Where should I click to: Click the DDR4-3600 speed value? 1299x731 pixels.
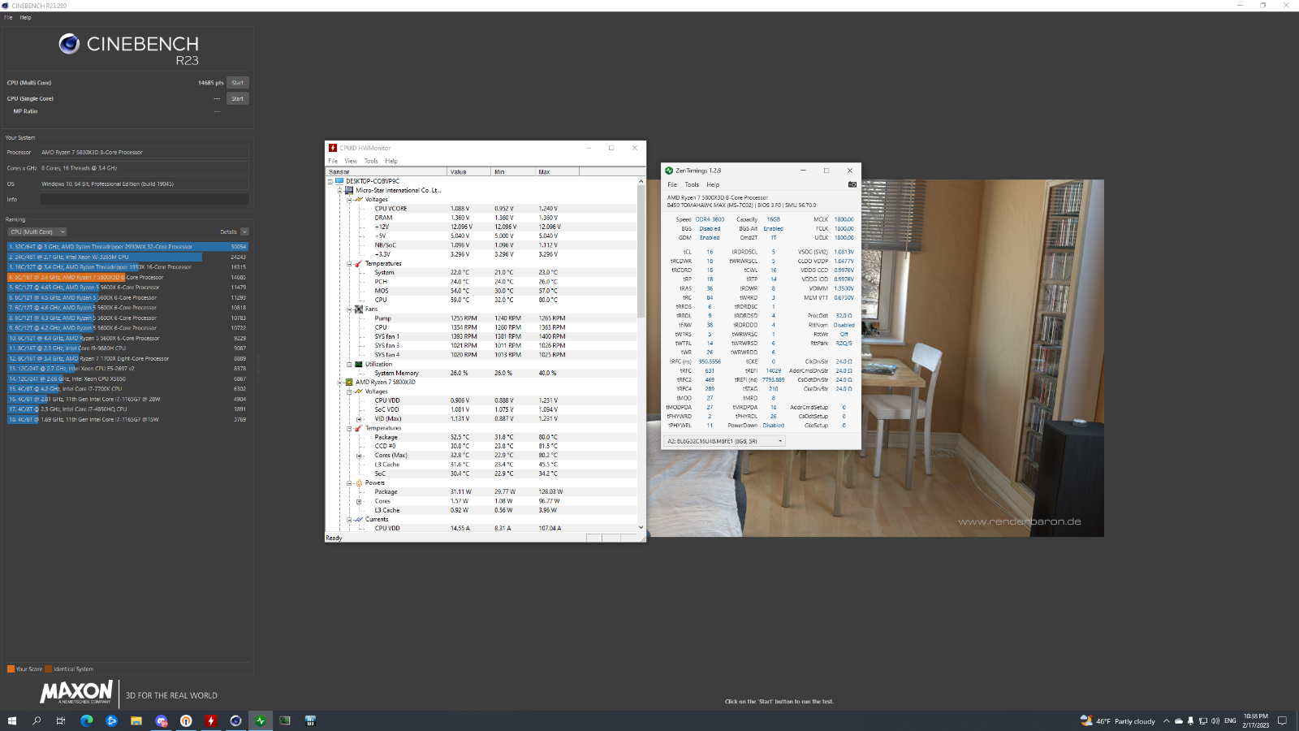pos(710,219)
